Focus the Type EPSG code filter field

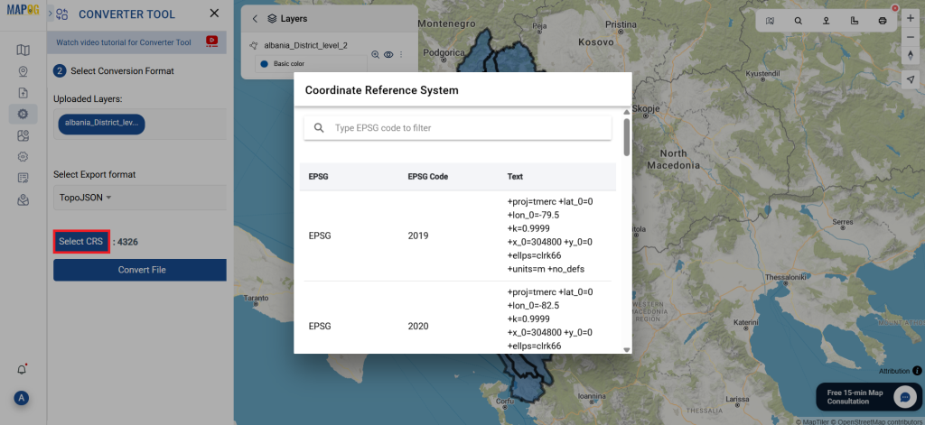coord(458,128)
